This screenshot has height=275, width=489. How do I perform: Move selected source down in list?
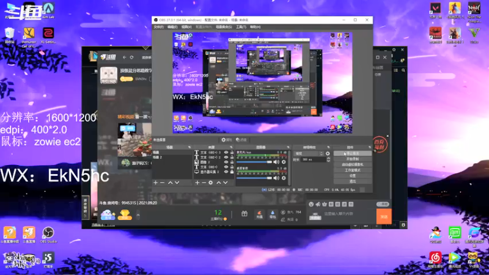[225, 183]
